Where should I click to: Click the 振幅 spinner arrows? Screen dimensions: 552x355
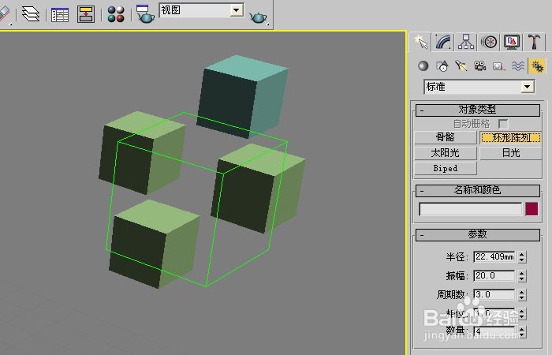point(522,275)
